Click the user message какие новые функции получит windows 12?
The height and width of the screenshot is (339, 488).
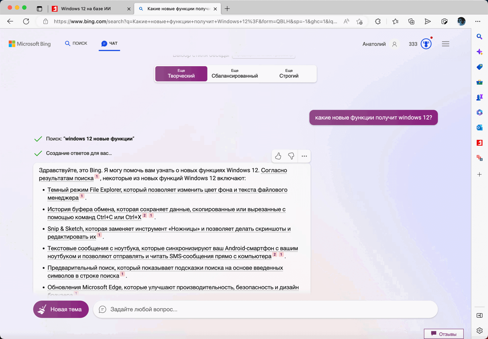(x=373, y=117)
